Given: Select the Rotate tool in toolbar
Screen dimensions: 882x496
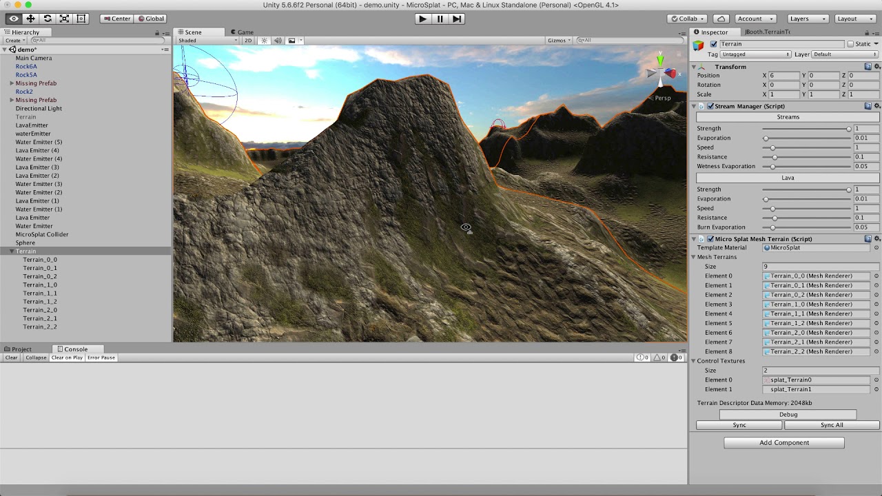Looking at the screenshot, I should click(x=48, y=19).
